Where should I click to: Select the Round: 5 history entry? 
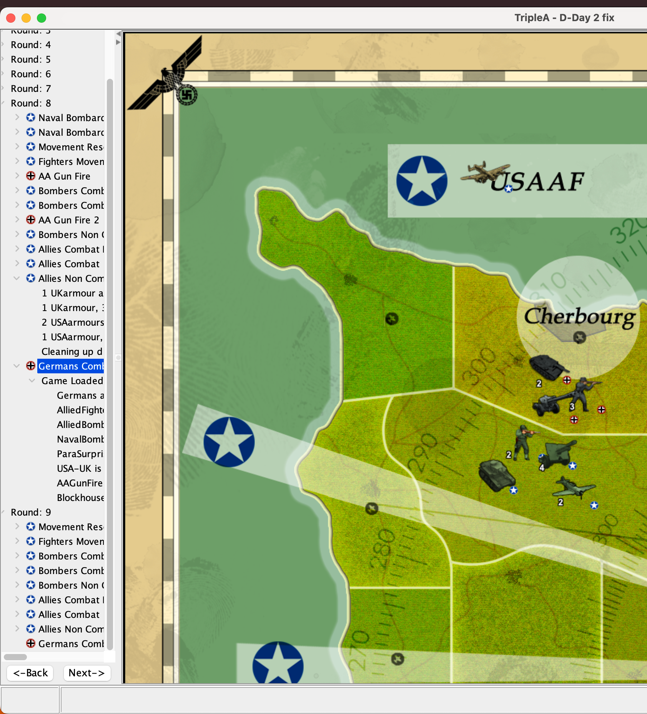[31, 59]
